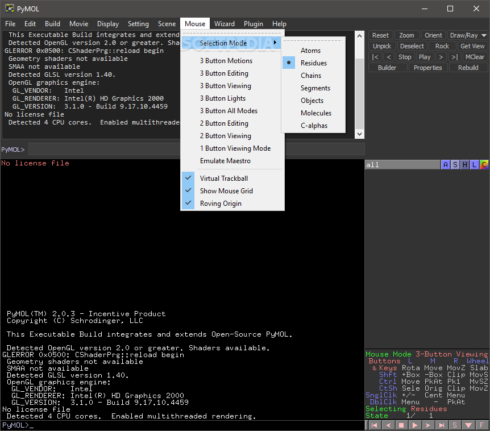Image resolution: width=490 pixels, height=431 pixels.
Task: Click the Get View button
Action: coord(472,46)
